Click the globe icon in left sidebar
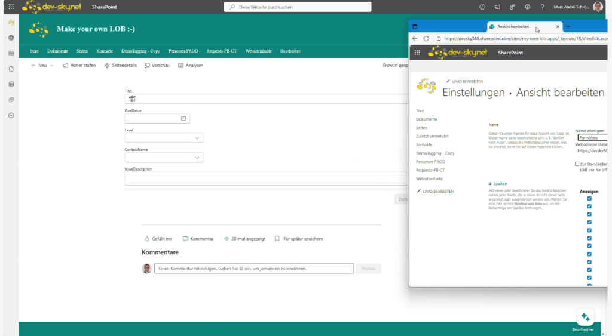Image resolution: width=612 pixels, height=336 pixels. [11, 38]
